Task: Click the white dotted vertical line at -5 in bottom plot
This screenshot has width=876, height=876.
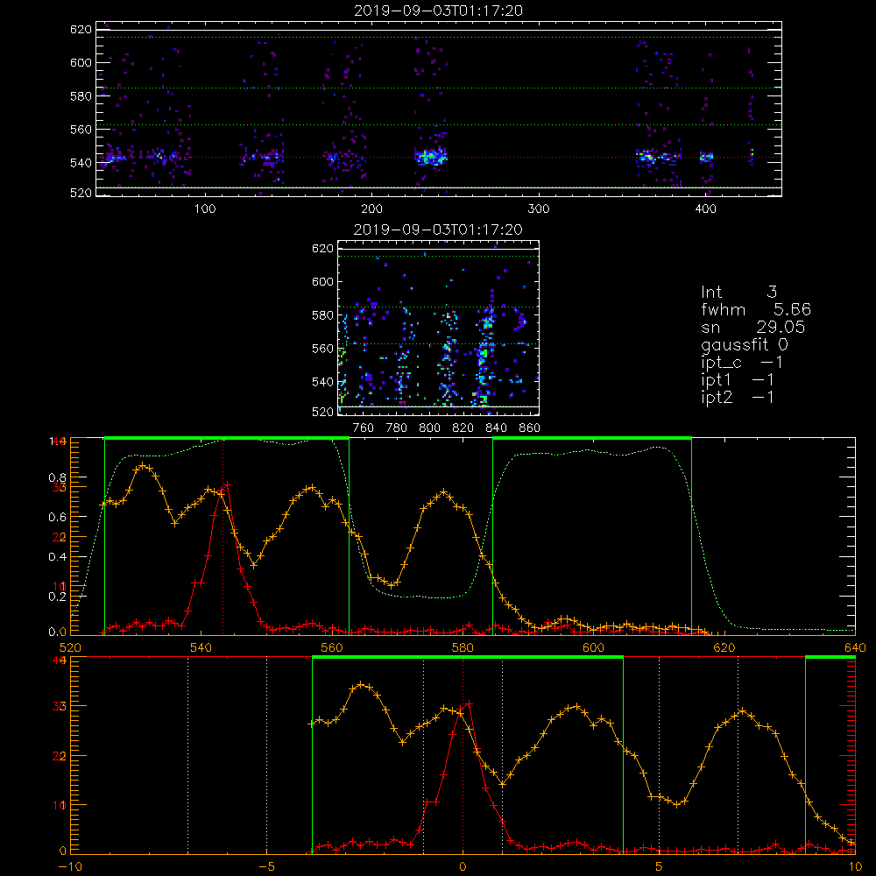Action: pyautogui.click(x=266, y=755)
